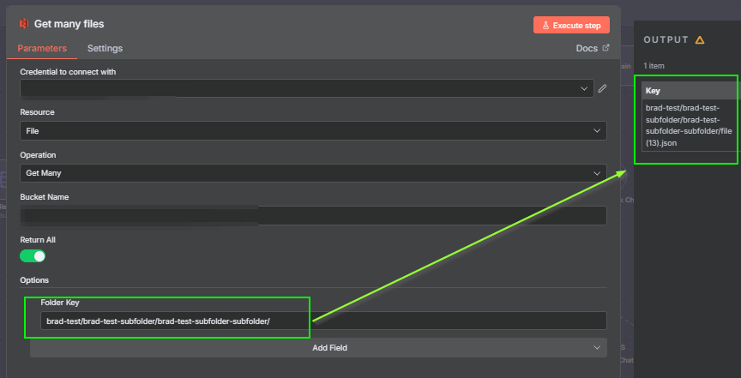741x378 pixels.
Task: Expand the Add Field options dropdown
Action: [318, 347]
